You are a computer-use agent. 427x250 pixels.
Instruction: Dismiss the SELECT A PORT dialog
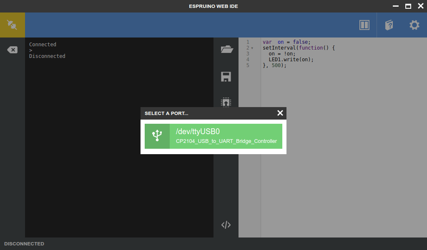(x=280, y=113)
